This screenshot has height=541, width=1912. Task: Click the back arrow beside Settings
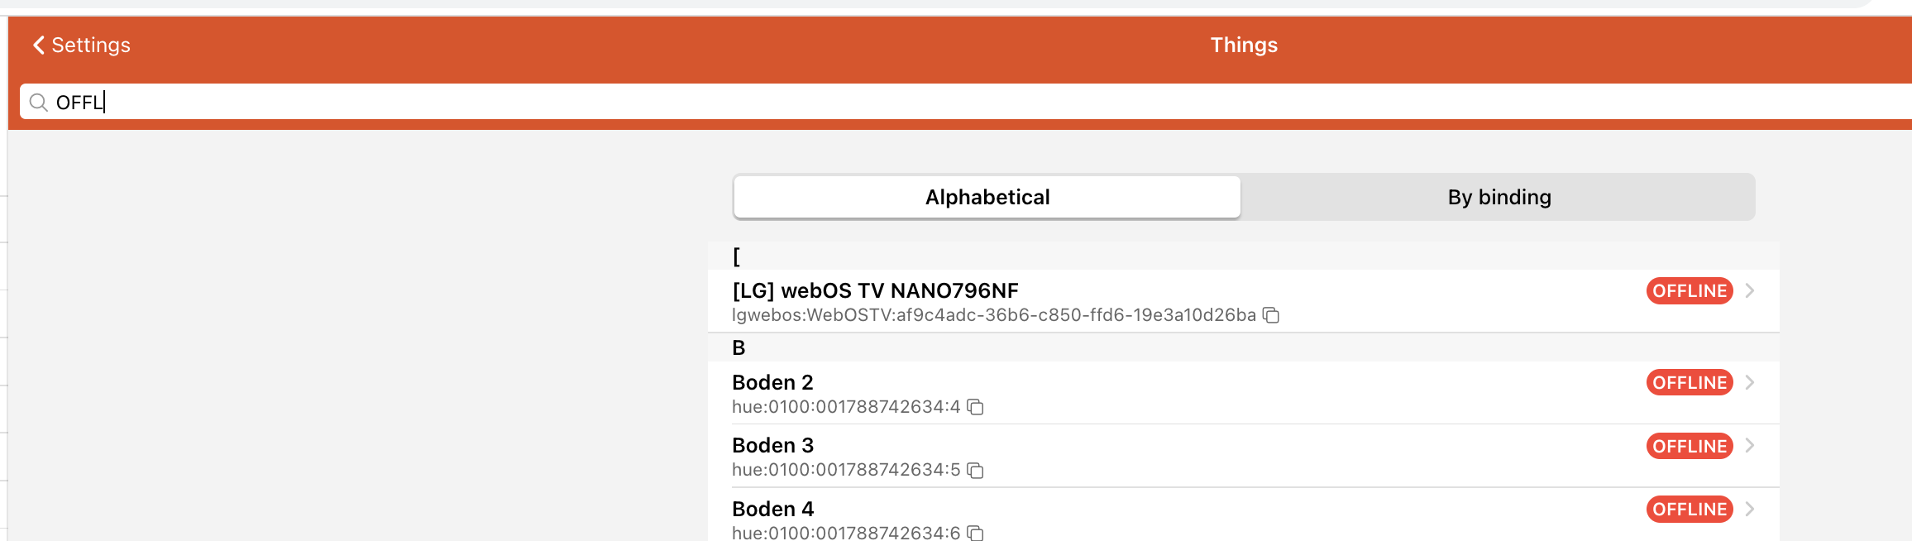pyautogui.click(x=38, y=45)
